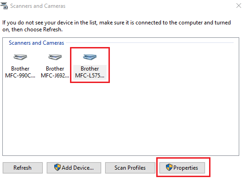242x178 pixels.
Task: Select the Brother MFC-J692 scanner icon
Action: click(55, 57)
